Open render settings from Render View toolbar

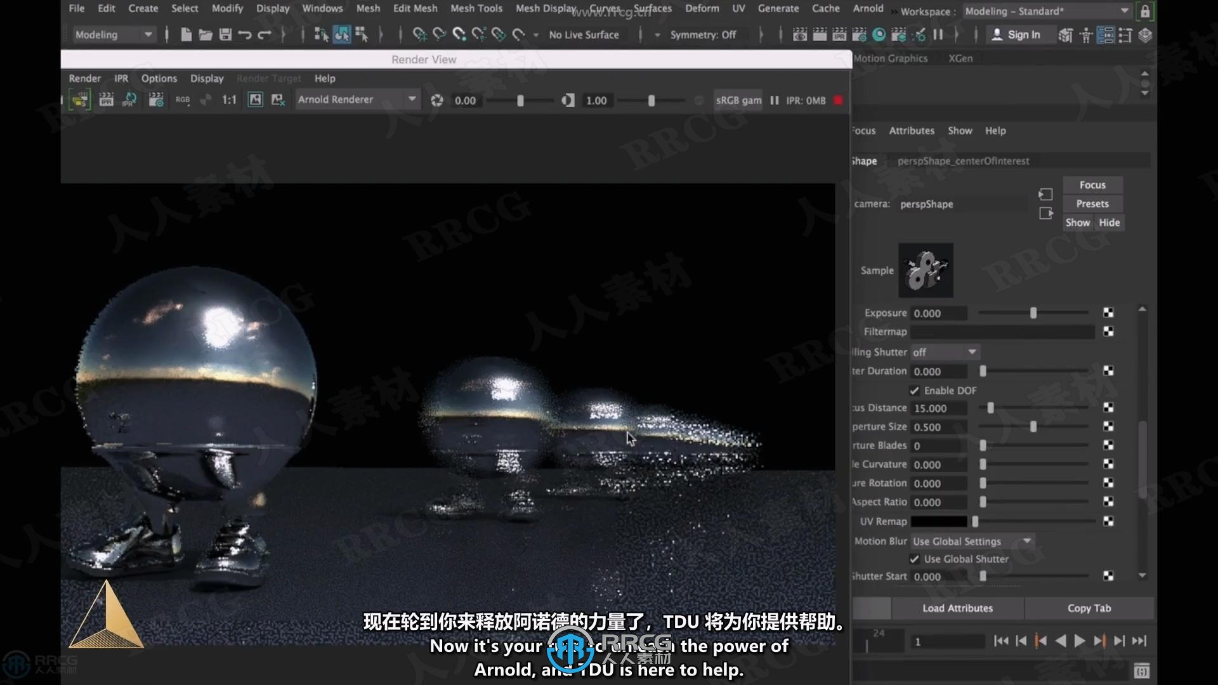(x=156, y=100)
